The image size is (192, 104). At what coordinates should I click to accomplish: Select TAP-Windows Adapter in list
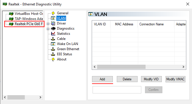[29, 19]
